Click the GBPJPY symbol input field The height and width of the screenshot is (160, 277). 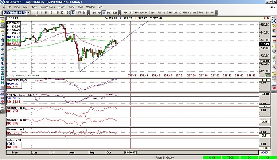pos(15,13)
